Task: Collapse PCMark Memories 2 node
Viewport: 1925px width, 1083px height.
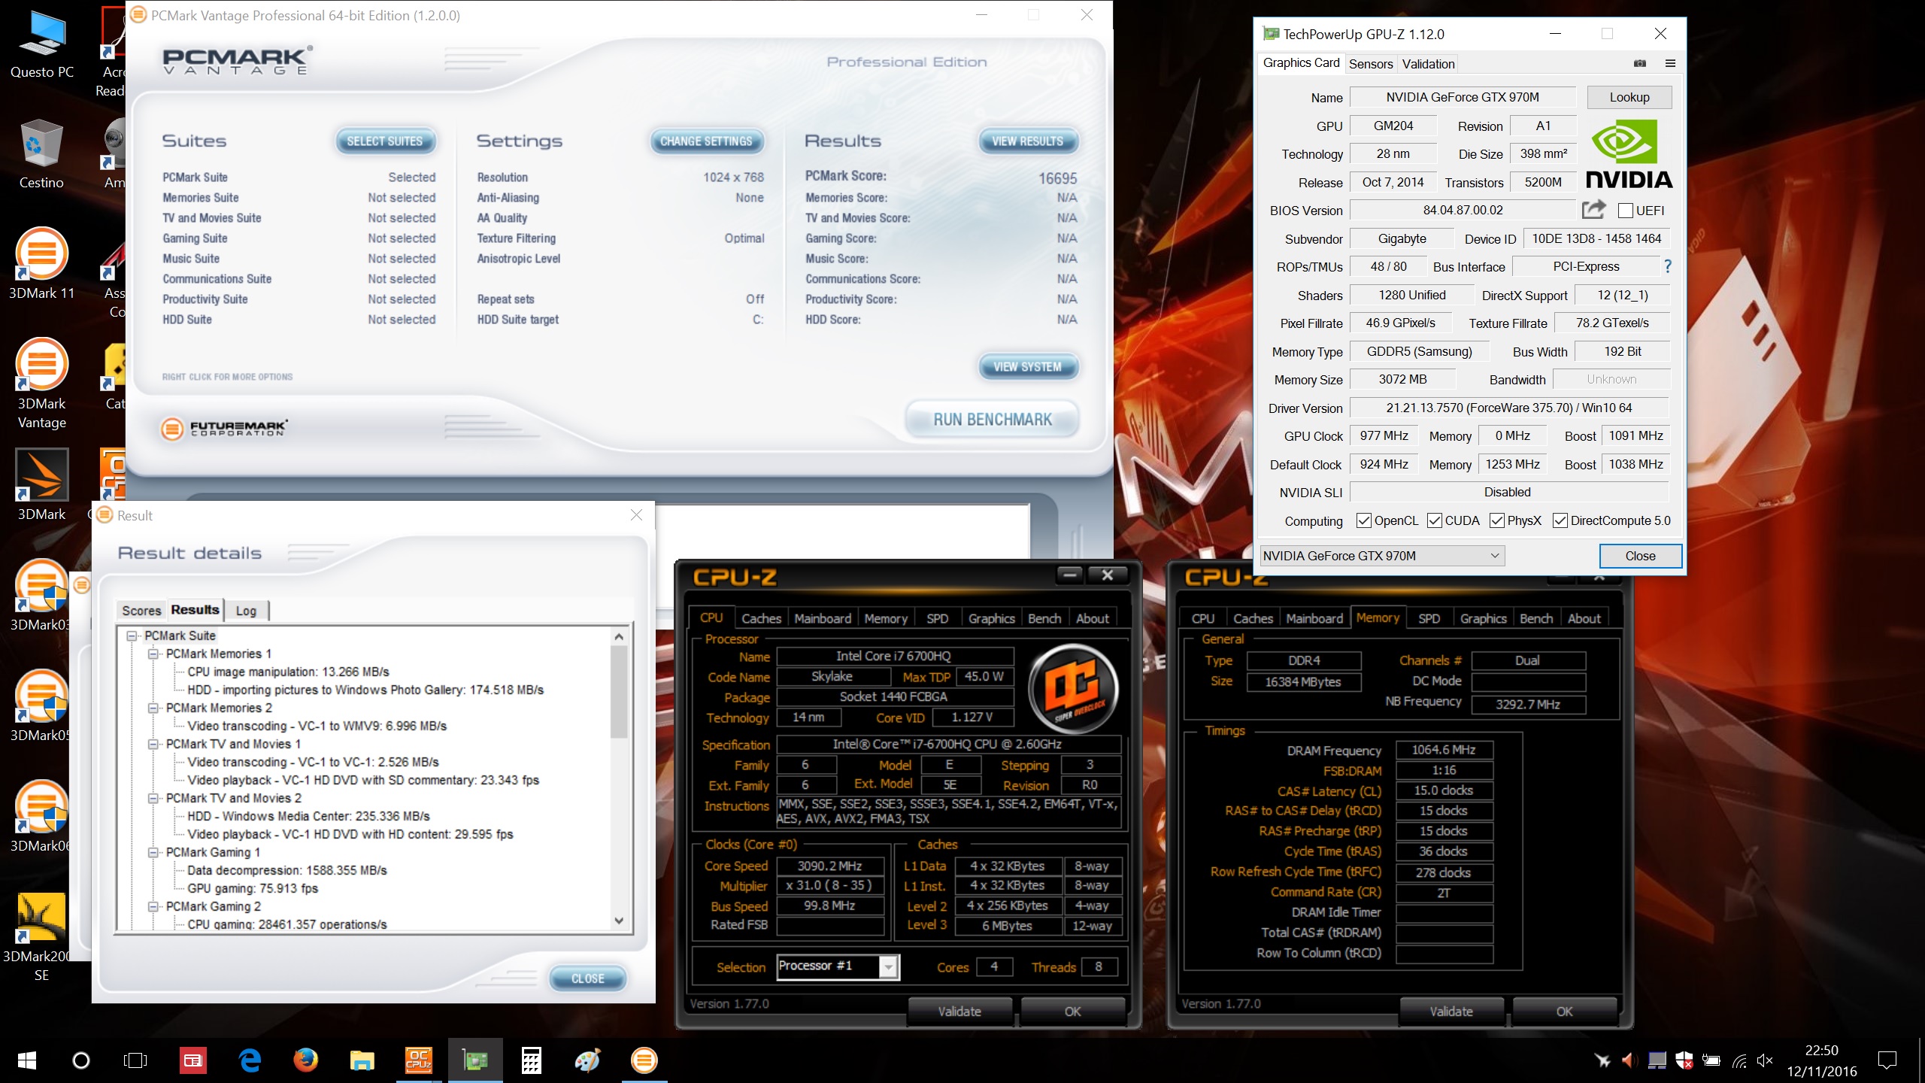Action: click(x=153, y=708)
